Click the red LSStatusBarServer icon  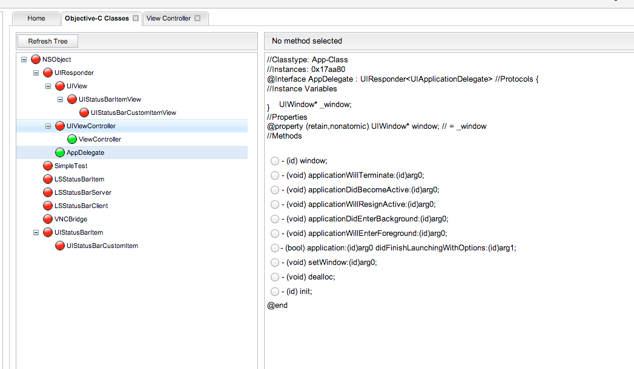48,192
